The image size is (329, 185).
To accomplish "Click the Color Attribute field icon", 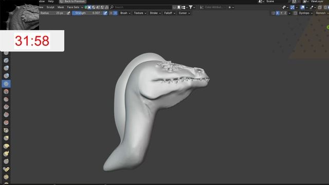I will (202, 7).
